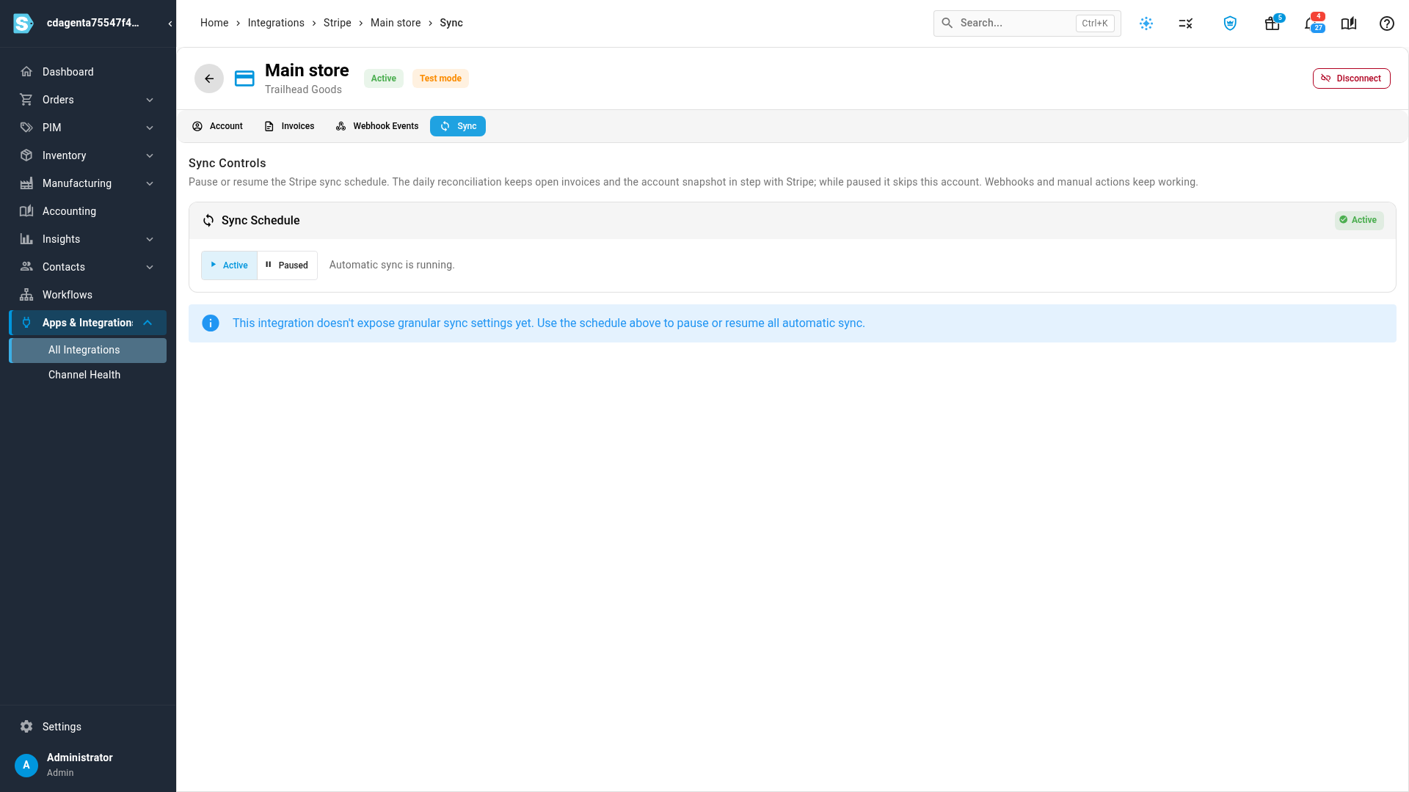This screenshot has width=1409, height=792.
Task: Click the help question mark icon
Action: pos(1387,23)
